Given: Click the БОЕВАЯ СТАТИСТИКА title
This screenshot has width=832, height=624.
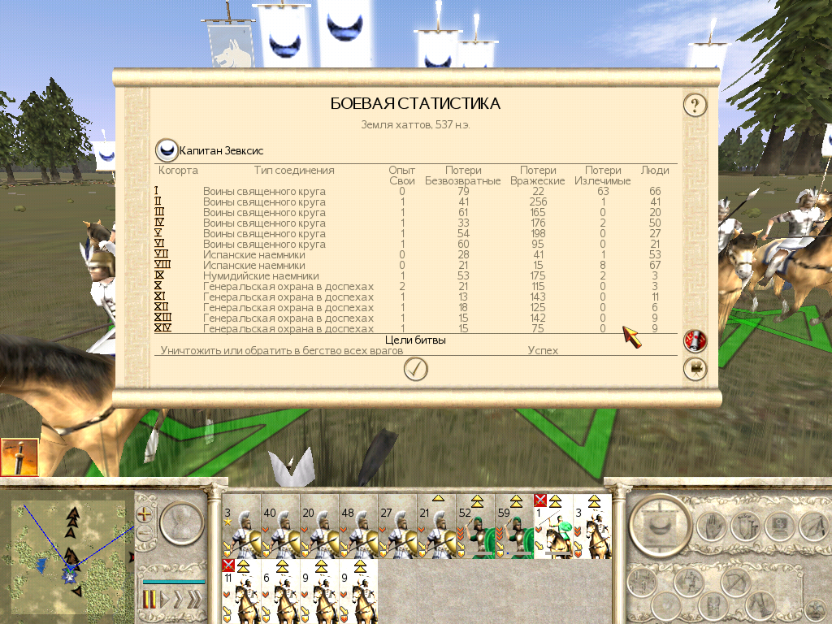Looking at the screenshot, I should tap(415, 103).
